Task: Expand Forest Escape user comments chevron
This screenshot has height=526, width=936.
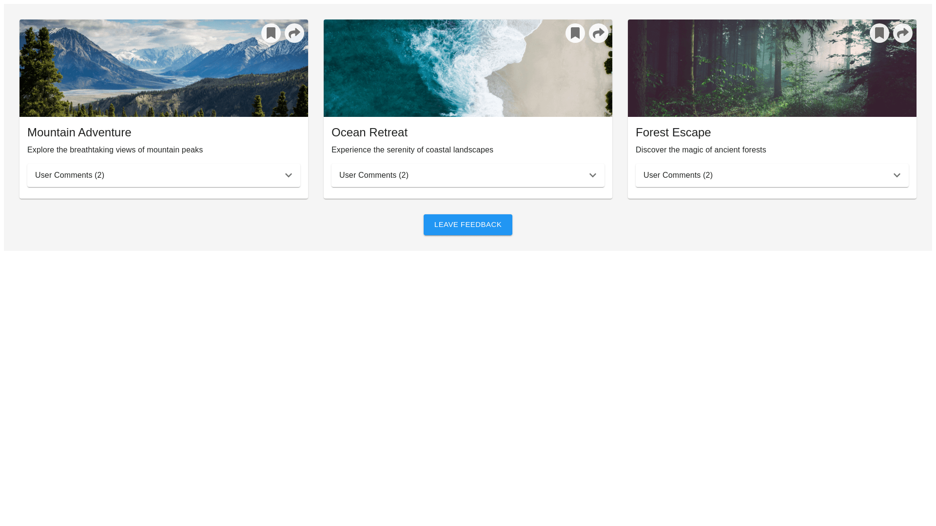Action: pyautogui.click(x=897, y=175)
